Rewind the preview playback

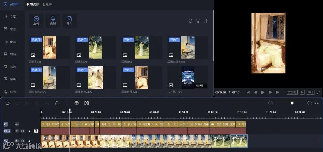pyautogui.click(x=255, y=92)
